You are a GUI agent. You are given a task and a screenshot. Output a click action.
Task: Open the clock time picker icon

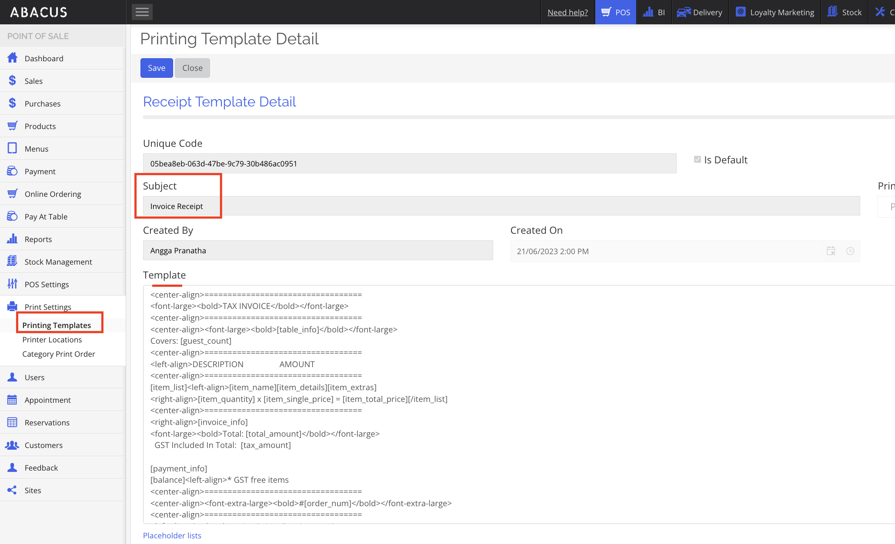pos(850,251)
